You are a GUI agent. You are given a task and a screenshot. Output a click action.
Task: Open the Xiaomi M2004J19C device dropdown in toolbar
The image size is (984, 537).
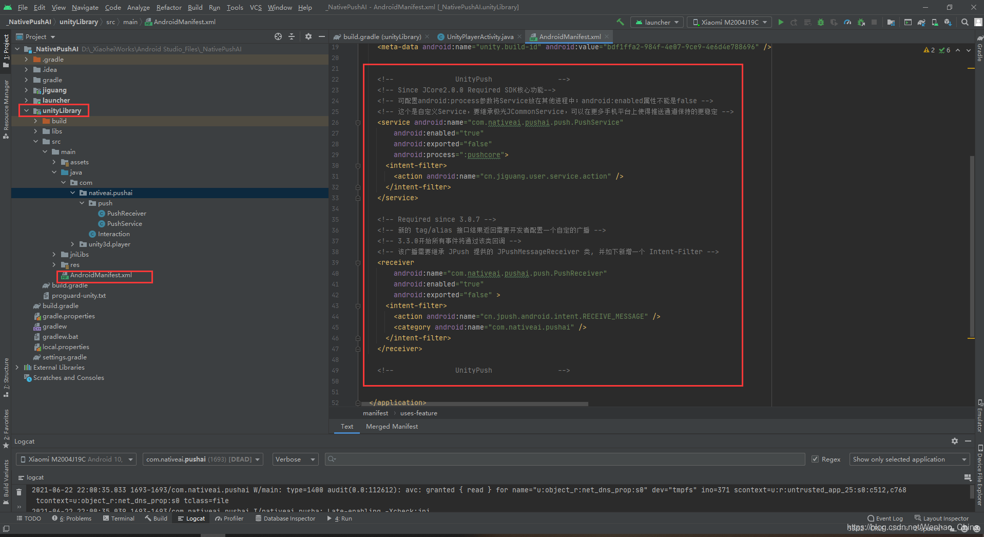pos(729,22)
